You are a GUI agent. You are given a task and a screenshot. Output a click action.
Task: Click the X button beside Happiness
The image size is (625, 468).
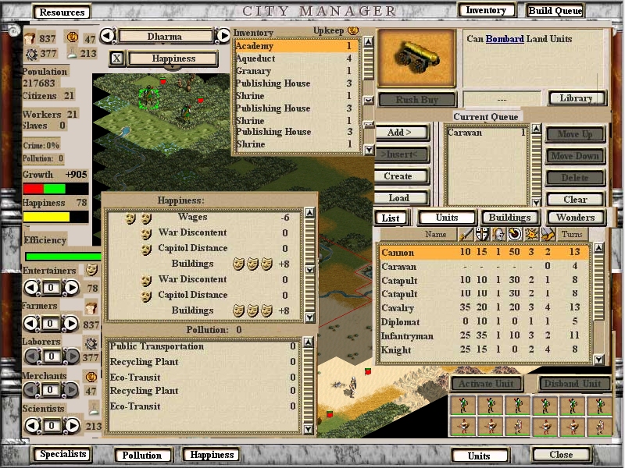point(116,58)
